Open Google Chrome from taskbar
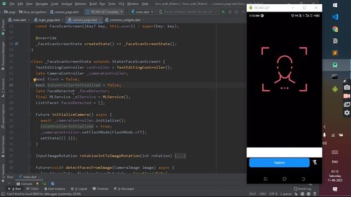This screenshot has width=351, height=197. [x=335, y=29]
